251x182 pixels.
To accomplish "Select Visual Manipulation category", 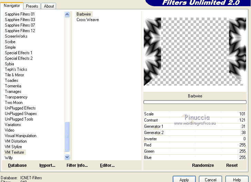I will (20, 136).
